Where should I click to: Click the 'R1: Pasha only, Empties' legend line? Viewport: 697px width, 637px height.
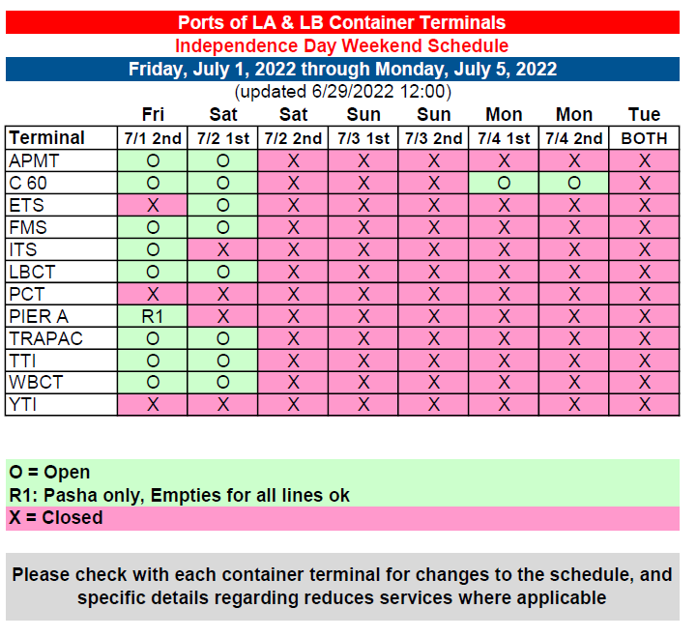point(179,495)
